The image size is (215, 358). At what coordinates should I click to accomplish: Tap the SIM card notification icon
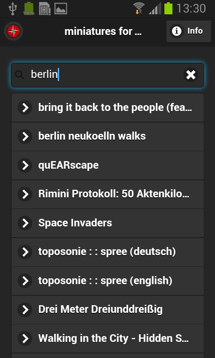[x=44, y=9]
